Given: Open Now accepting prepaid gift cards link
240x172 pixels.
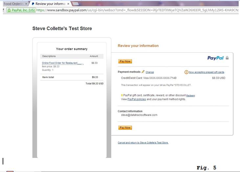Looking at the screenshot, I should 206,72.
